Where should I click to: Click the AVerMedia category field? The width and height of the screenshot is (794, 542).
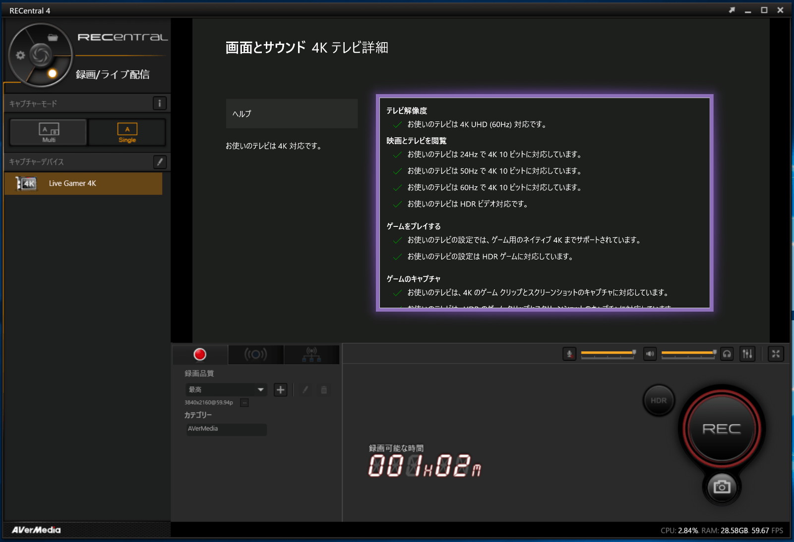click(x=226, y=429)
